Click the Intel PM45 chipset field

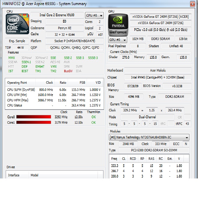[x=158, y=77]
